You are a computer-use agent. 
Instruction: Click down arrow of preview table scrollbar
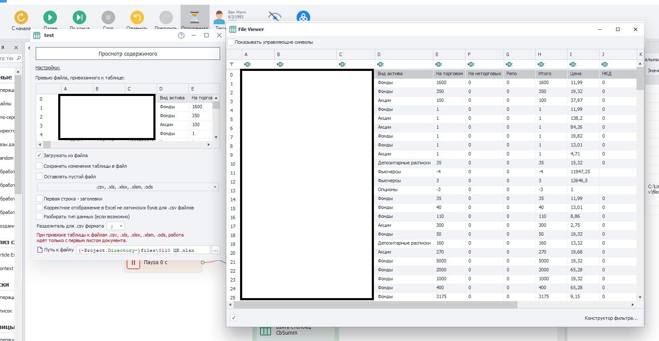(x=216, y=137)
